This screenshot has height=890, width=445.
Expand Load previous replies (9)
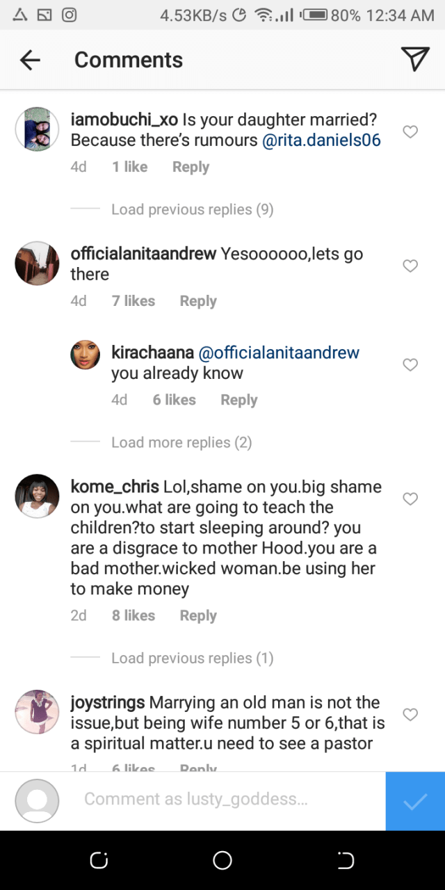(192, 209)
